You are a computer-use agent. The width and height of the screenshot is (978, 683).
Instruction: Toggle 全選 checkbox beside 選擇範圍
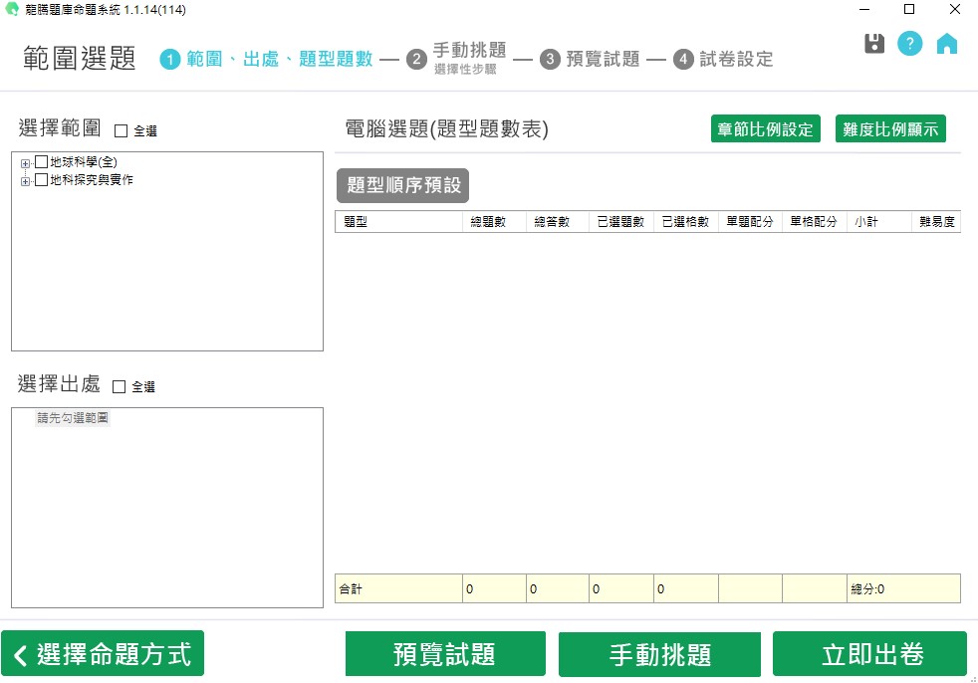pyautogui.click(x=122, y=130)
